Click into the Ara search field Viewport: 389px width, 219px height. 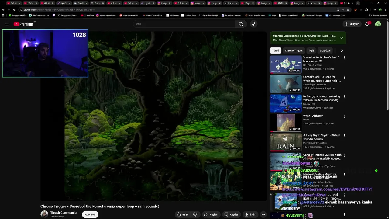(x=184, y=24)
